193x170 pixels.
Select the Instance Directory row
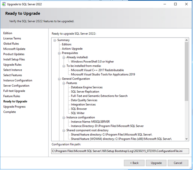(x=107, y=126)
